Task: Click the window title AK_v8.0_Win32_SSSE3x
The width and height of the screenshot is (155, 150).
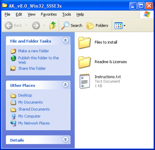Action: pos(35,6)
